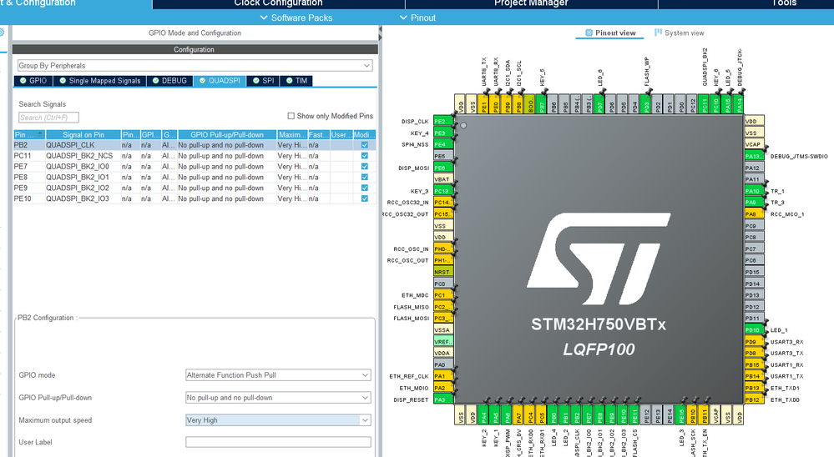Sort by Signal on Pin column header

pyautogui.click(x=83, y=134)
